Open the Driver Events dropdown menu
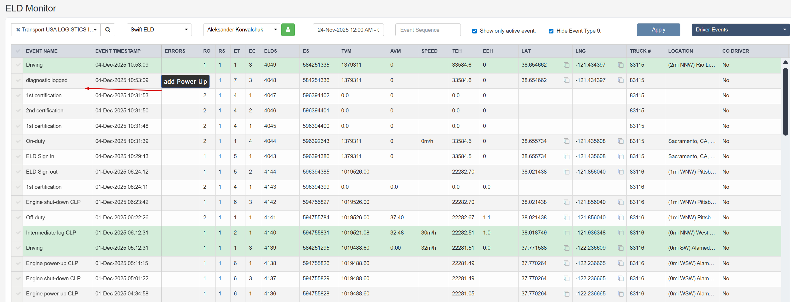 click(x=740, y=30)
